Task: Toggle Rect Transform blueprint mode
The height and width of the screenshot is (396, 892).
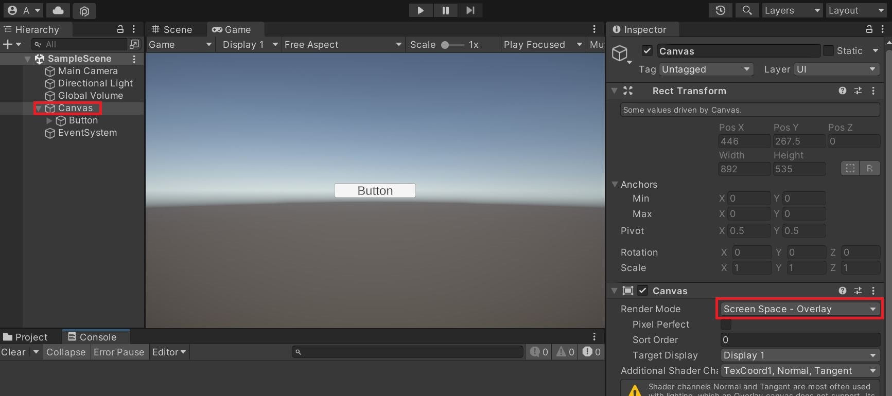Action: [x=850, y=168]
